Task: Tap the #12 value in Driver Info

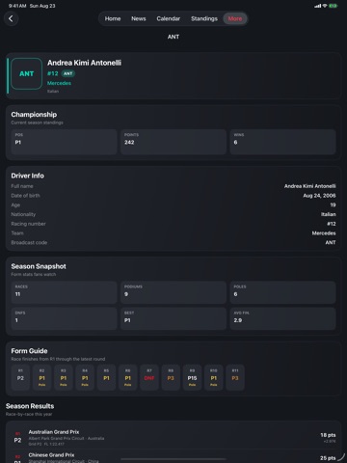Action: pos(332,224)
